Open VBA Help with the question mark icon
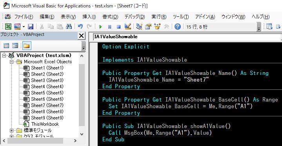This screenshot has width=282, height=146. point(178,27)
